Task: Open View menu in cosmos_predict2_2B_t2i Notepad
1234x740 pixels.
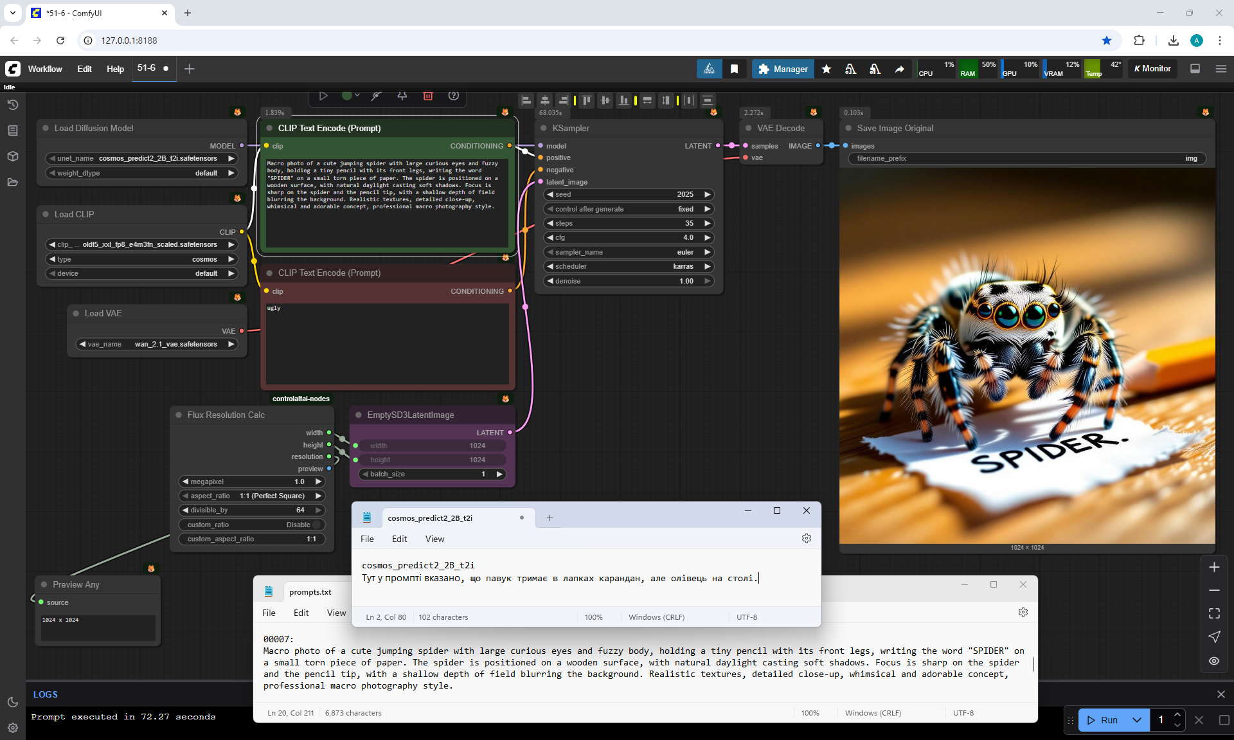Action: click(434, 539)
